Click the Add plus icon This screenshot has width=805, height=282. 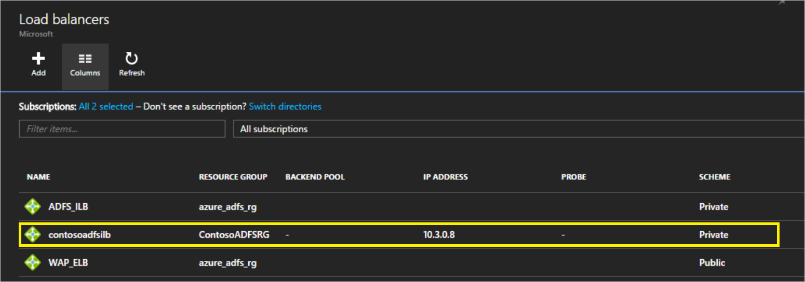(38, 59)
